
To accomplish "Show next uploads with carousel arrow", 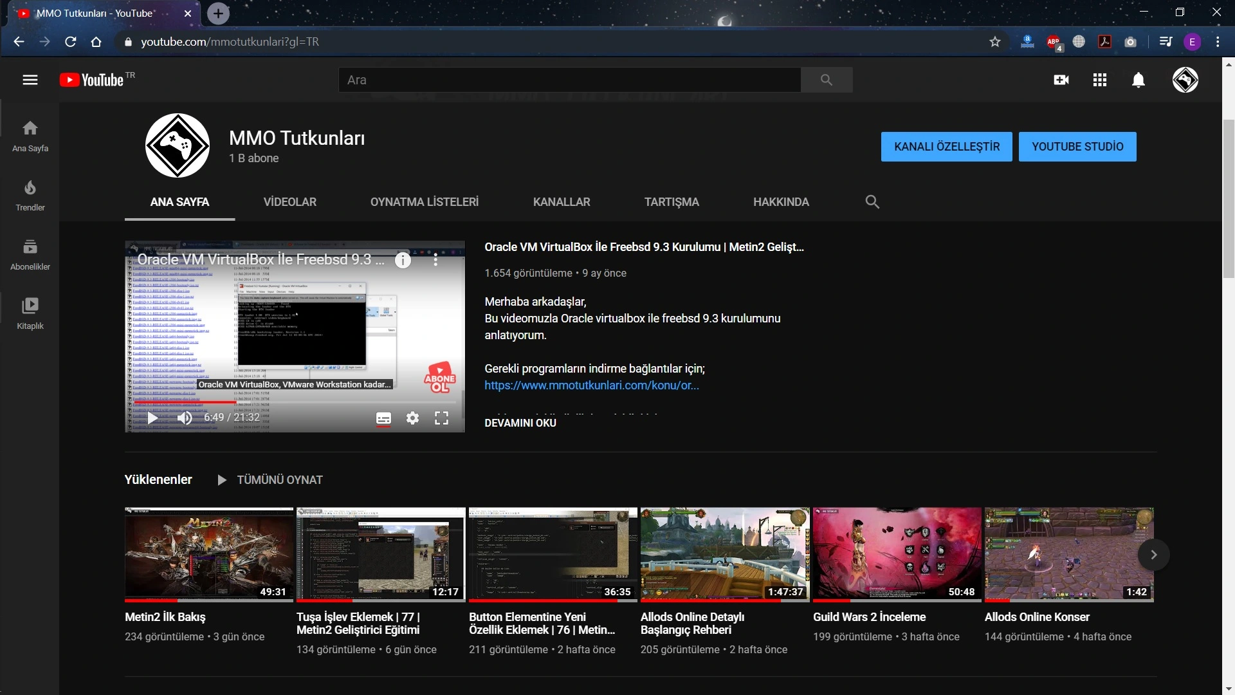I will (x=1153, y=555).
